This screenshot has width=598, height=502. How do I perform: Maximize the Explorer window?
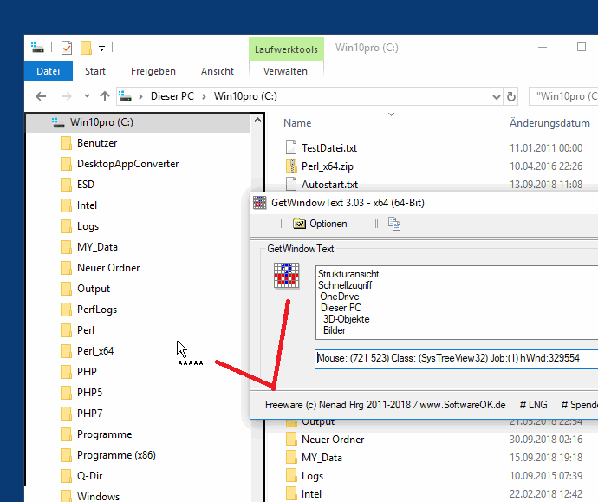click(x=582, y=47)
